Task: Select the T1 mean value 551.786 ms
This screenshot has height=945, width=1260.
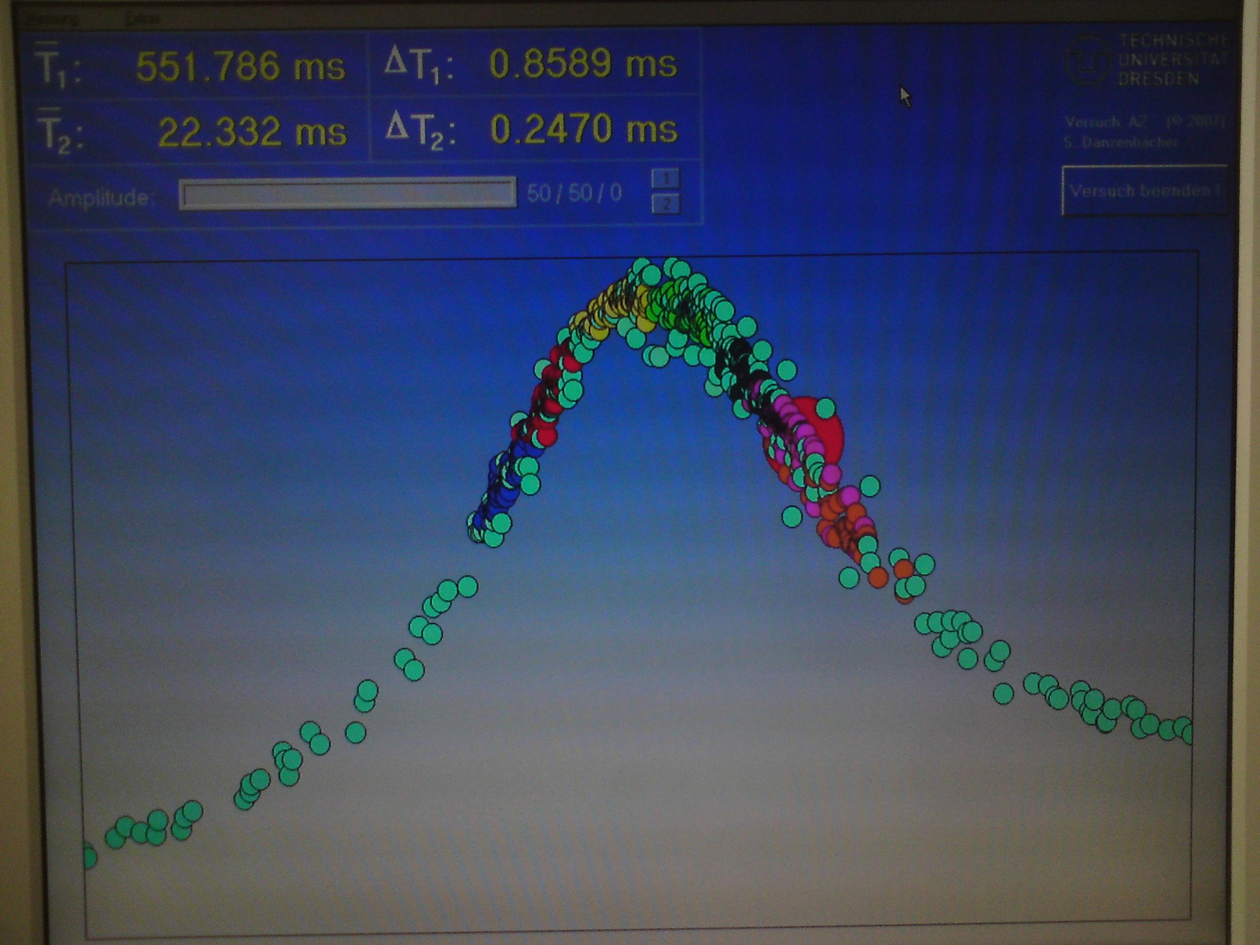Action: [x=240, y=66]
